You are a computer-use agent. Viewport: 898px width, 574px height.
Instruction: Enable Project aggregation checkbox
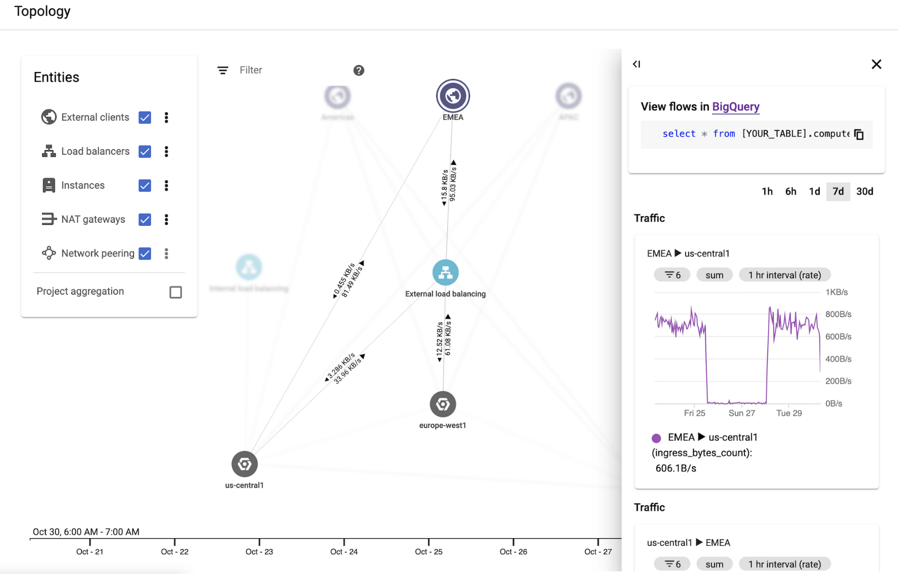175,291
